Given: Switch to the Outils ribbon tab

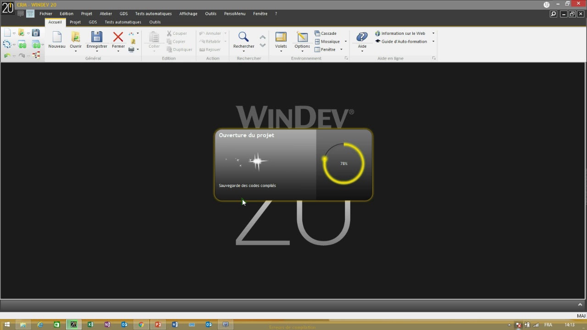Looking at the screenshot, I should pyautogui.click(x=155, y=22).
